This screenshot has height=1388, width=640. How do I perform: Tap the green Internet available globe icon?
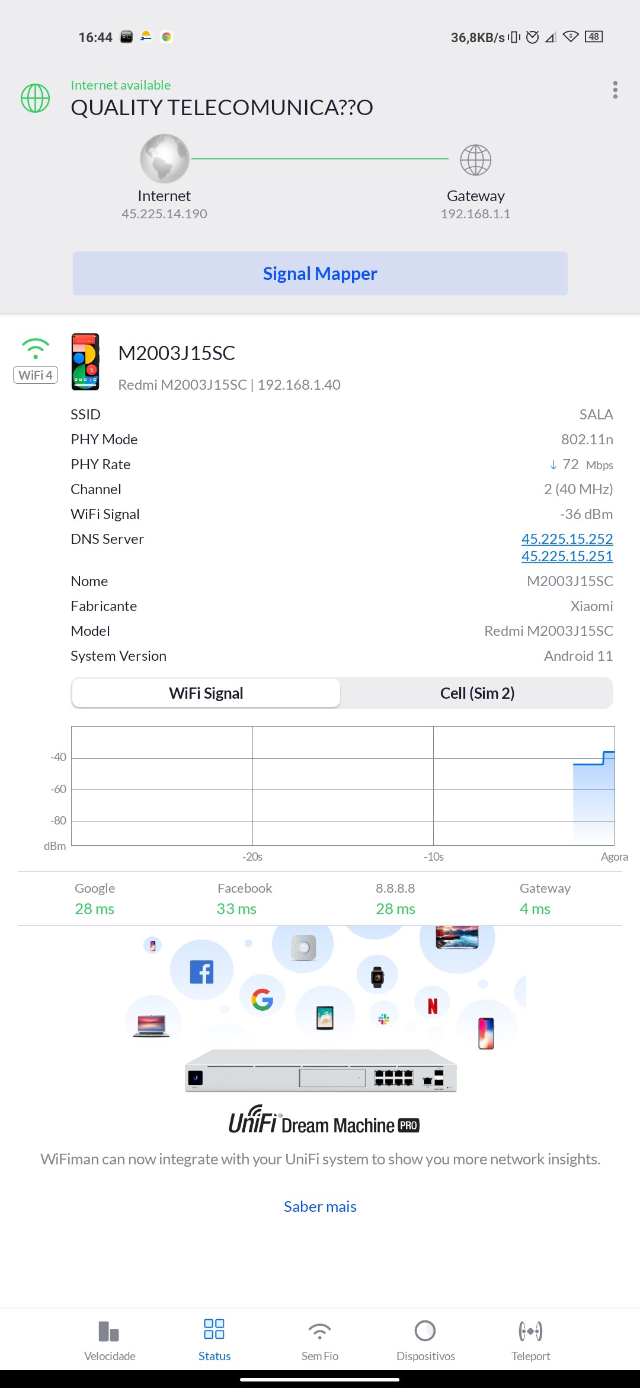click(x=36, y=98)
